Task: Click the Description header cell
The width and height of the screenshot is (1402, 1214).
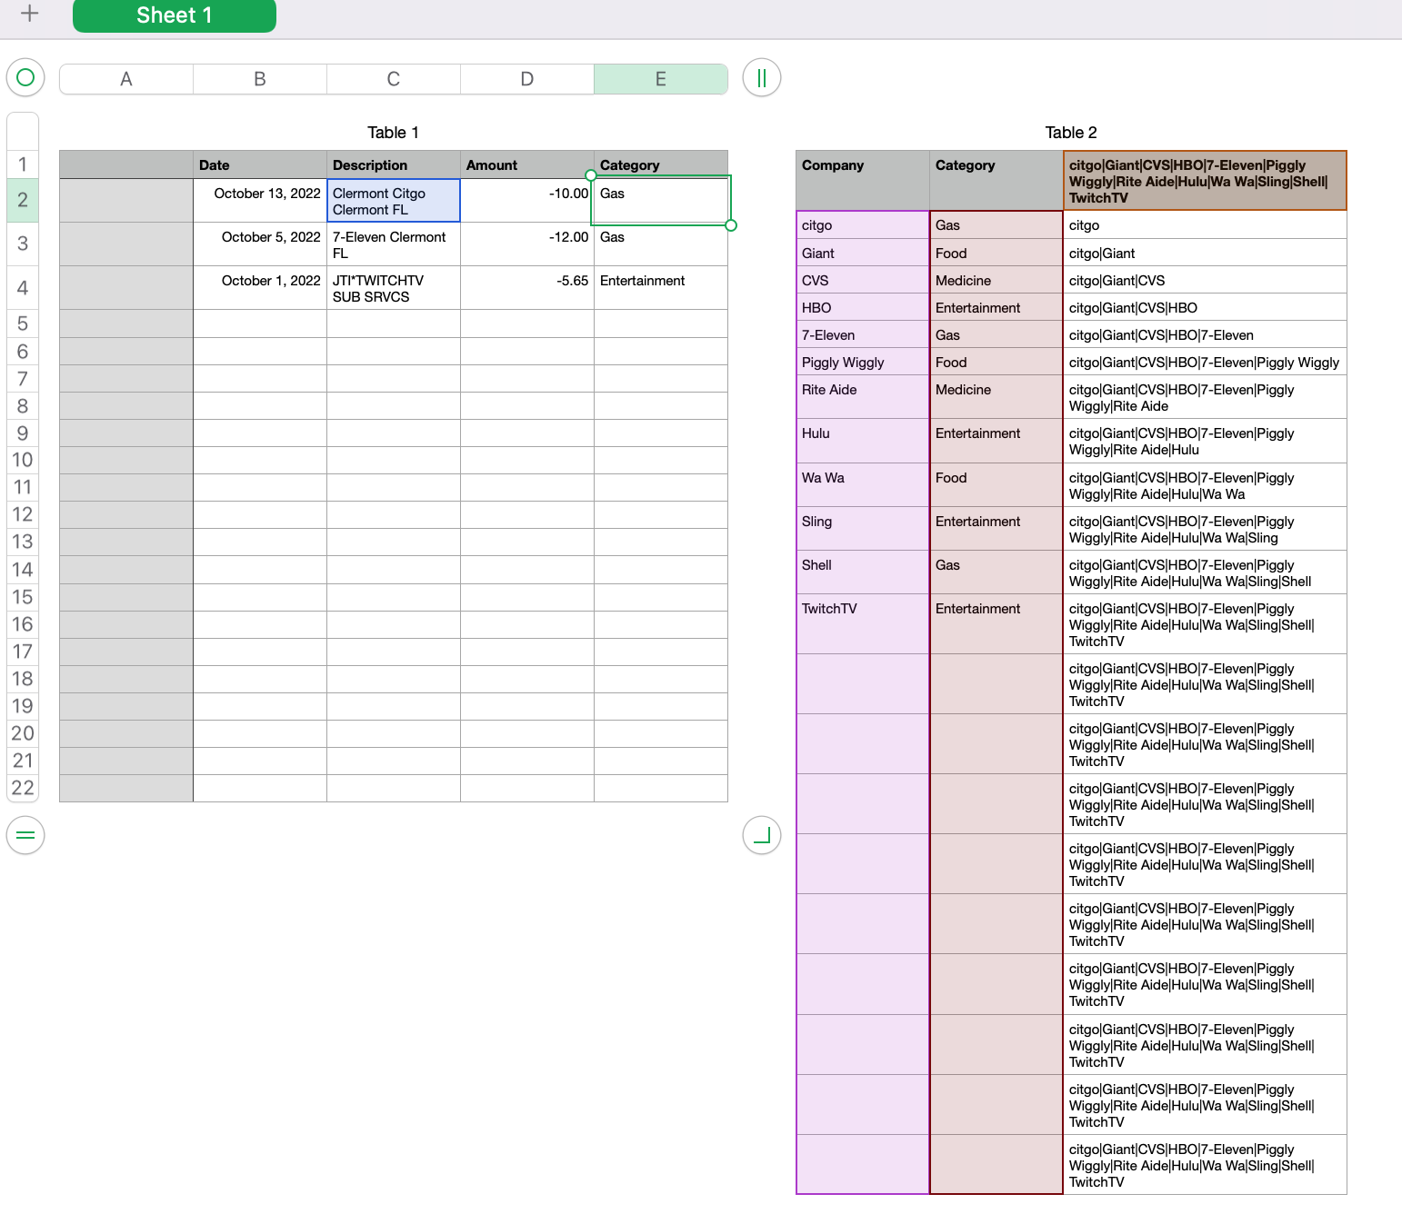Action: click(394, 164)
